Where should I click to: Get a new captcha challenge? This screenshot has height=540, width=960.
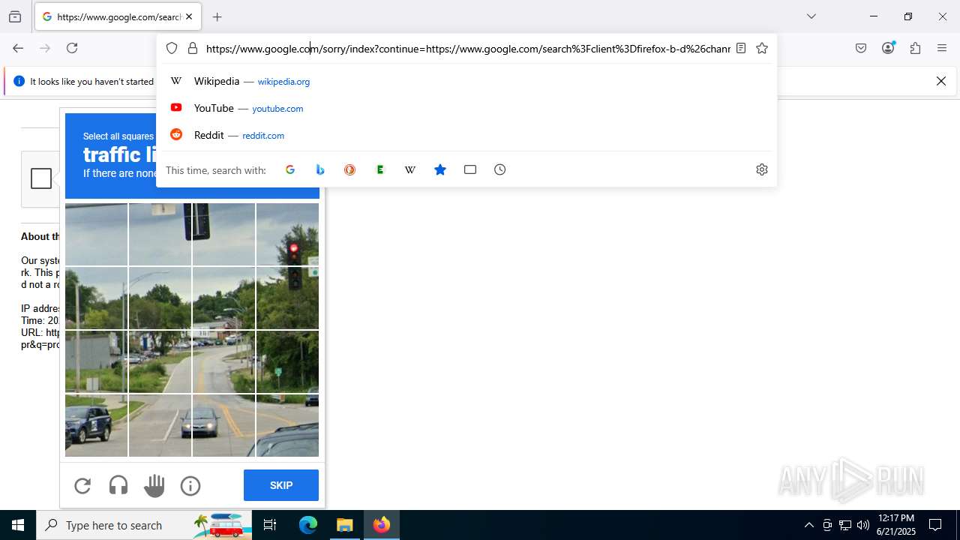click(x=82, y=486)
